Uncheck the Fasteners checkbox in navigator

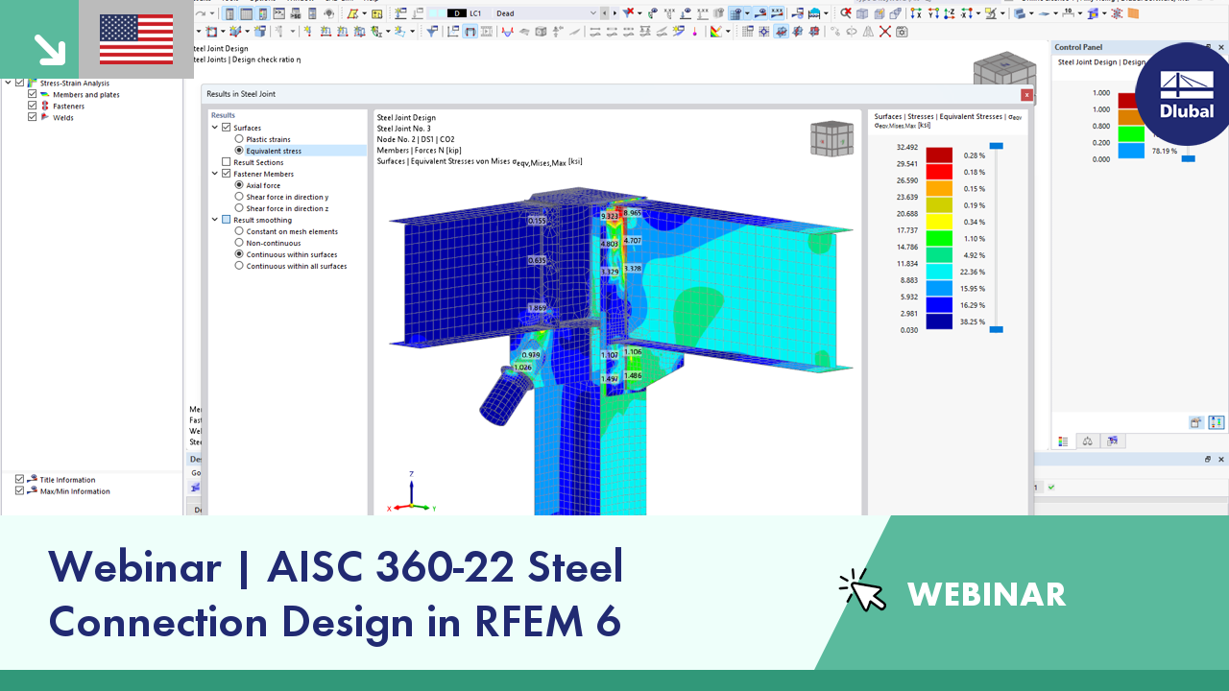[33, 106]
